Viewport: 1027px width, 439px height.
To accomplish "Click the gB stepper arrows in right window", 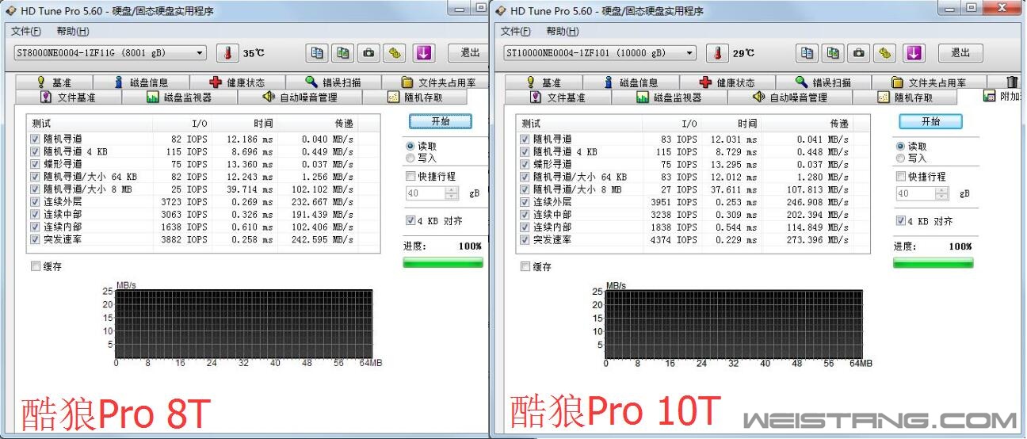I will 941,193.
